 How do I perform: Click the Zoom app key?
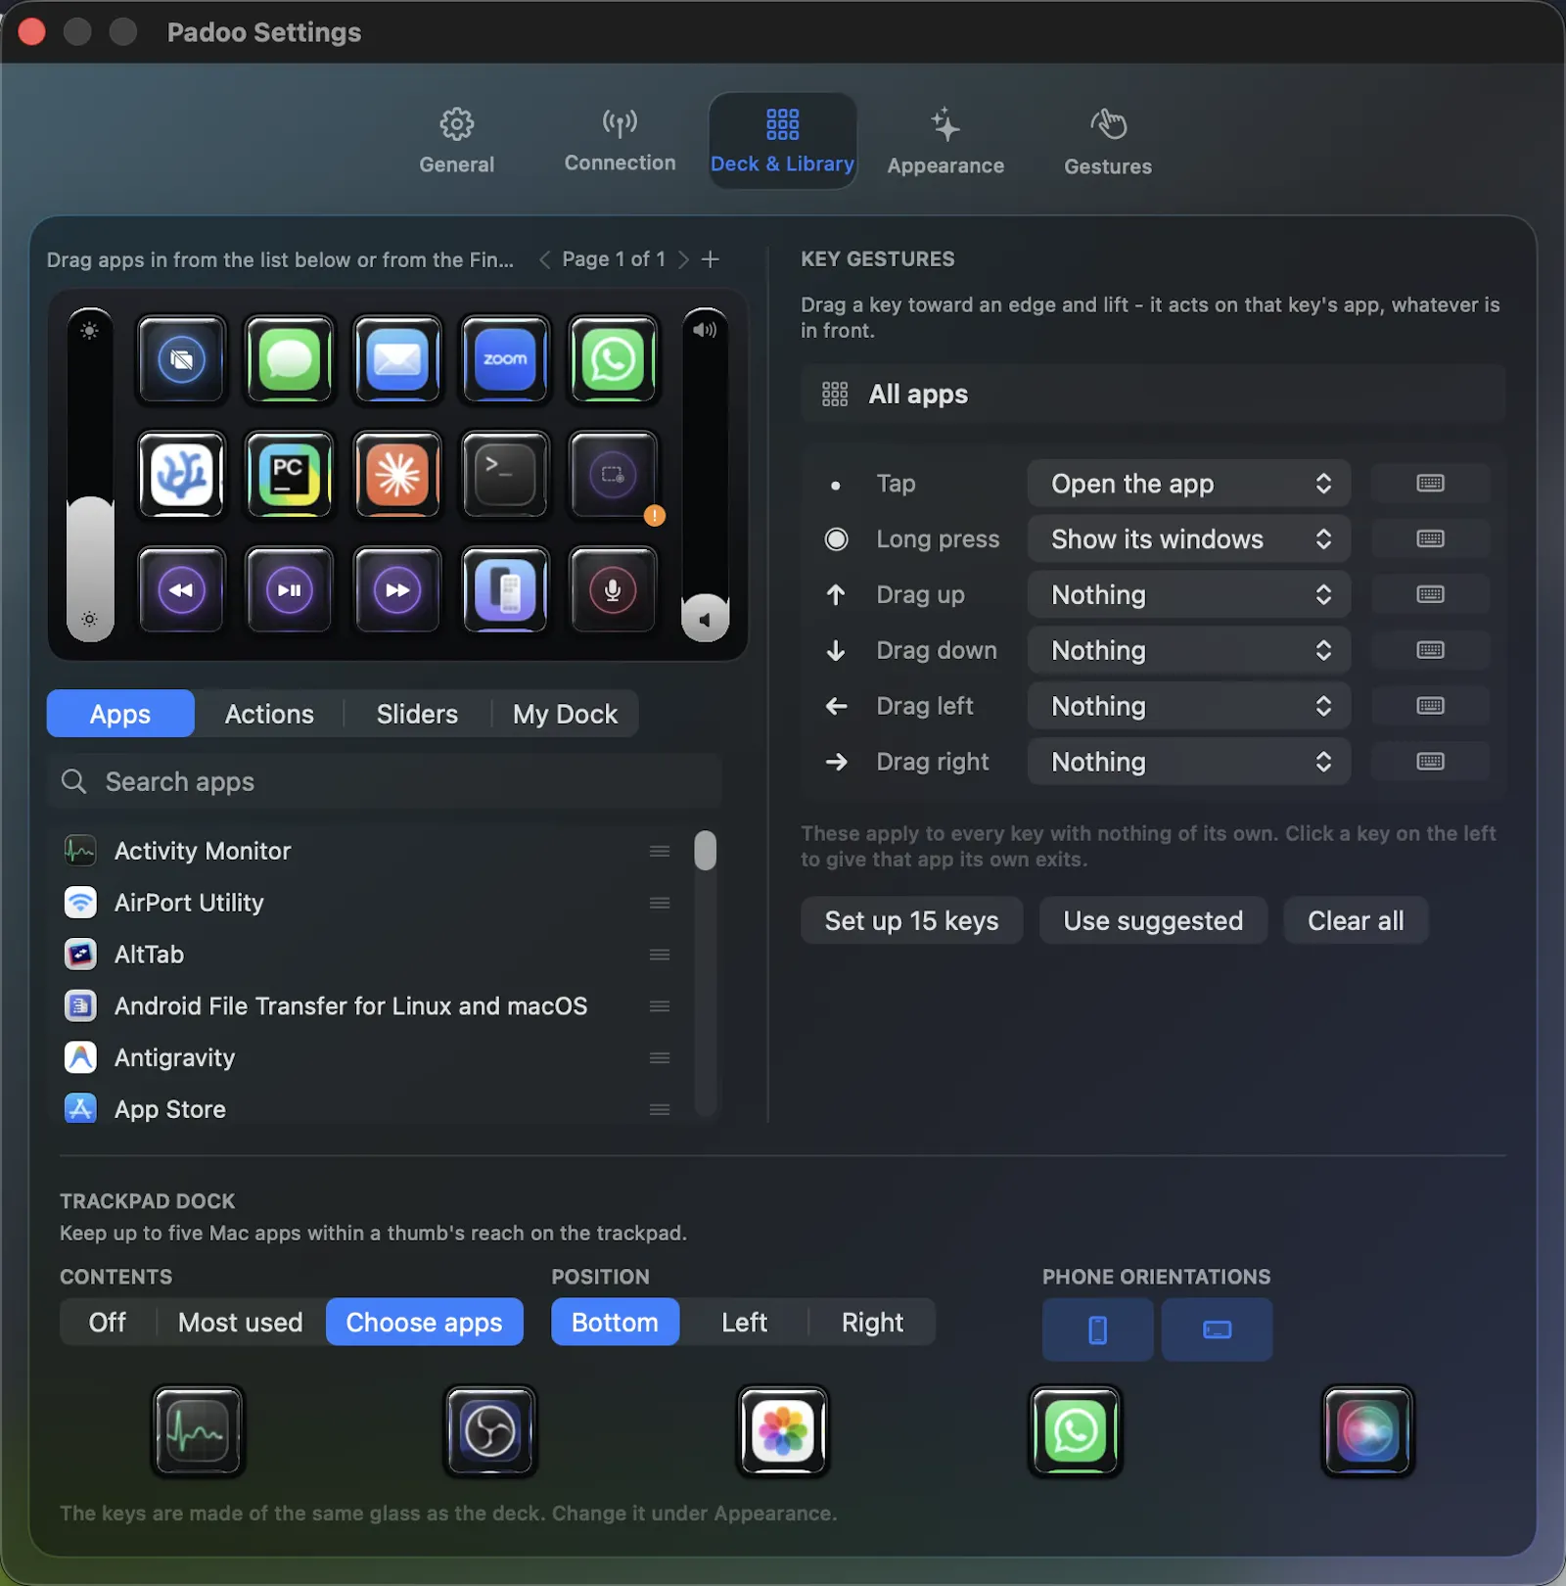tap(505, 359)
